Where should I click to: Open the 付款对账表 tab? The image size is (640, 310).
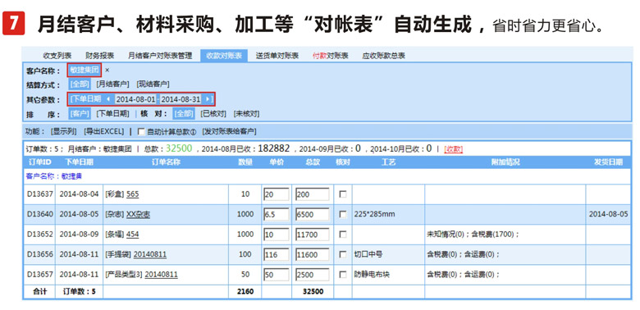(x=330, y=56)
